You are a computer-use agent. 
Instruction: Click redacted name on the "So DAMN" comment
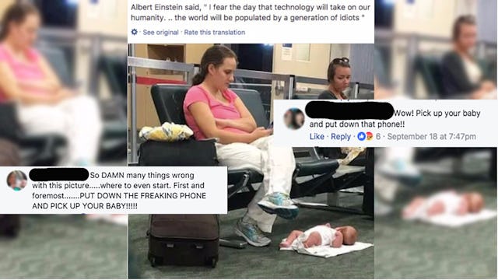[x=59, y=174]
